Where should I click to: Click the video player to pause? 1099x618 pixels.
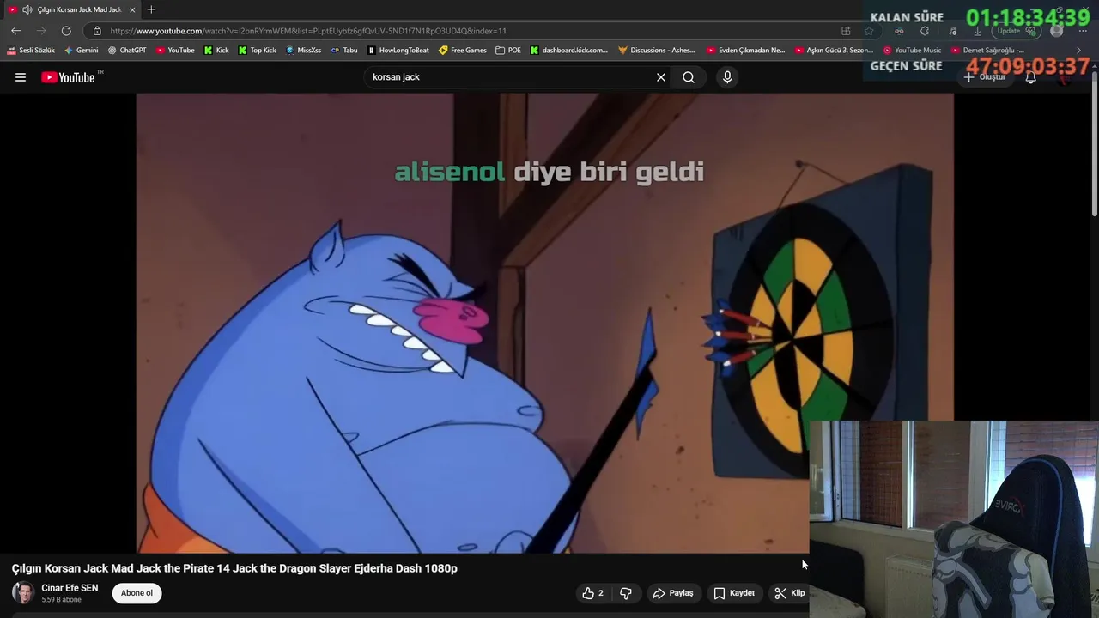click(544, 323)
